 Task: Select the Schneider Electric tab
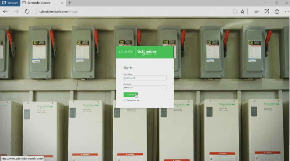click(x=43, y=3)
